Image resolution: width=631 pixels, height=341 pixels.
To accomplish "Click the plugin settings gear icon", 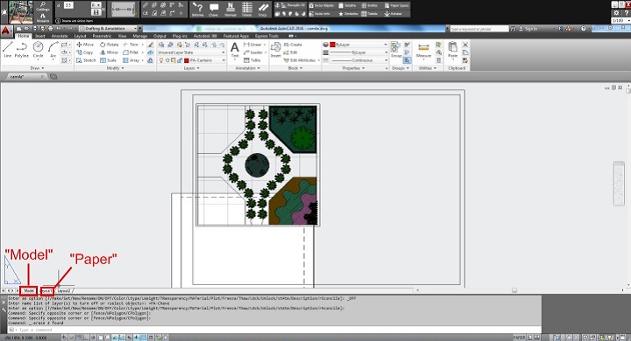I will (616, 13).
